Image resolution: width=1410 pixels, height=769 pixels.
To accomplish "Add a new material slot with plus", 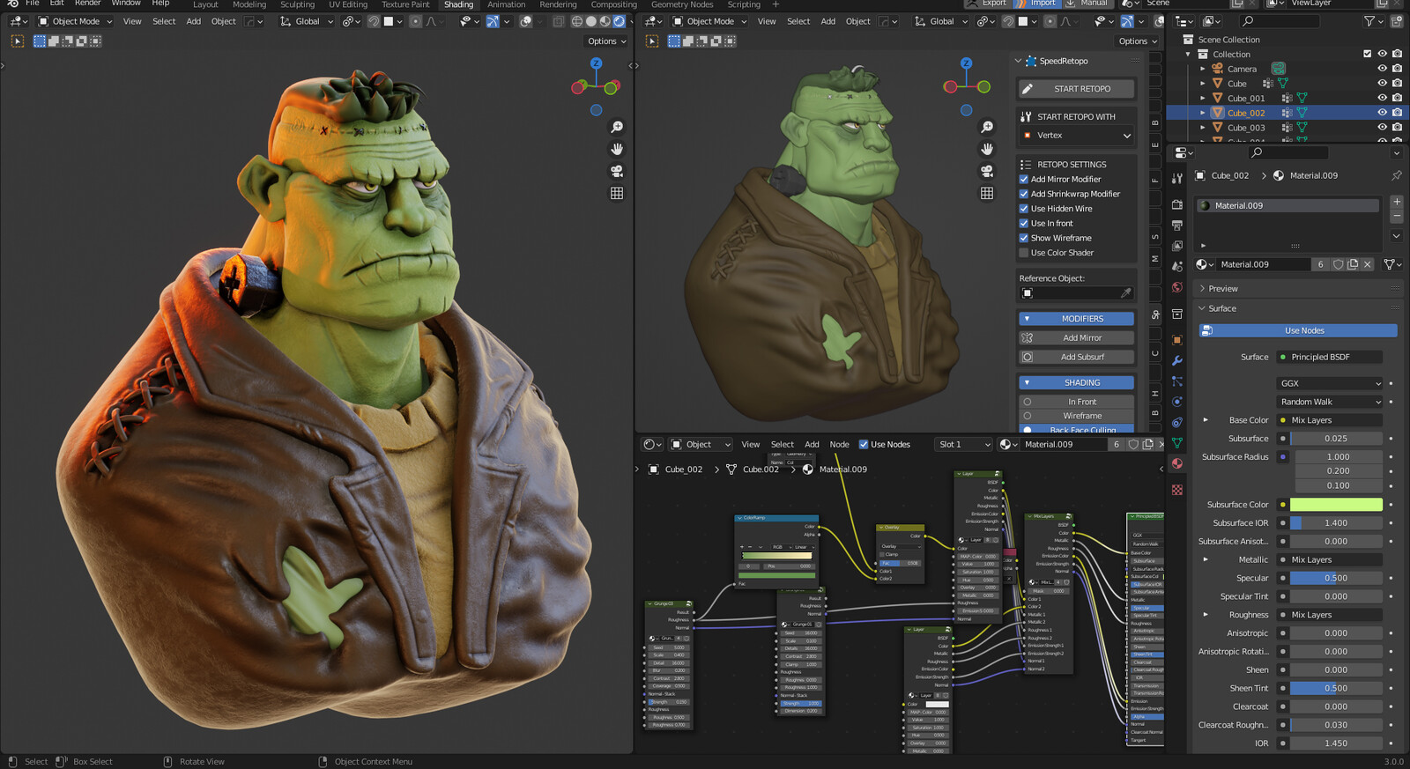I will (1397, 202).
